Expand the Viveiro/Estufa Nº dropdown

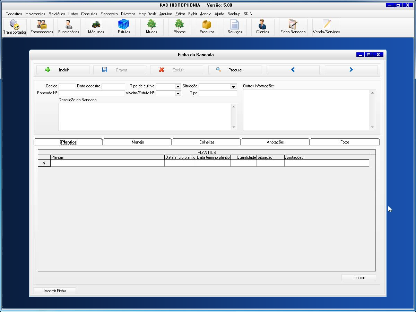click(178, 94)
